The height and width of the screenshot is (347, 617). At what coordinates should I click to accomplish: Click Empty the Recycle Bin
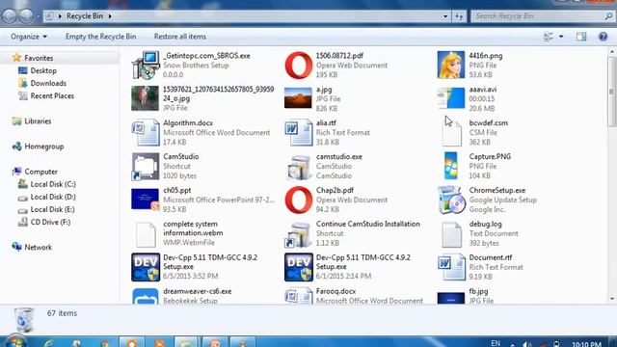coord(100,37)
